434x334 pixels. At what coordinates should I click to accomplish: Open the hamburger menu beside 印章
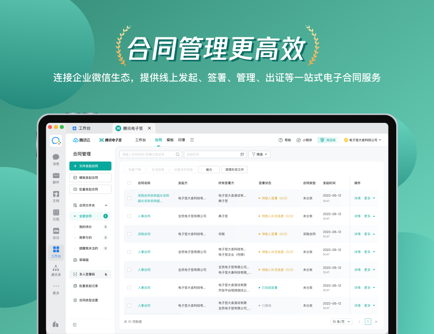pyautogui.click(x=192, y=140)
